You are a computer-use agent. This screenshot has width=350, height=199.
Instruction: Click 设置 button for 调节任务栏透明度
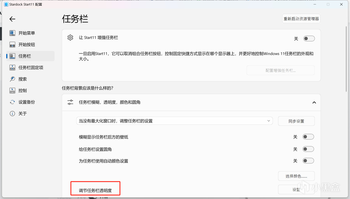[296, 189]
